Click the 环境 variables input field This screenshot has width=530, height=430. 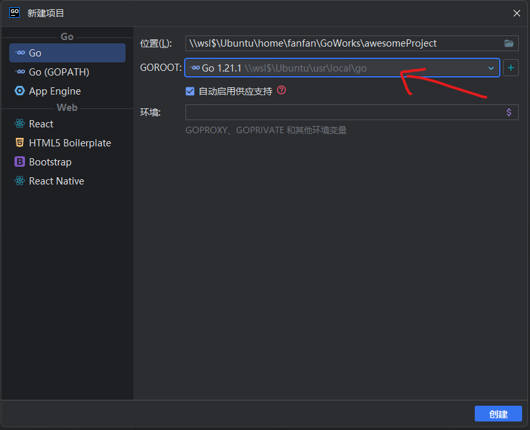pos(342,112)
